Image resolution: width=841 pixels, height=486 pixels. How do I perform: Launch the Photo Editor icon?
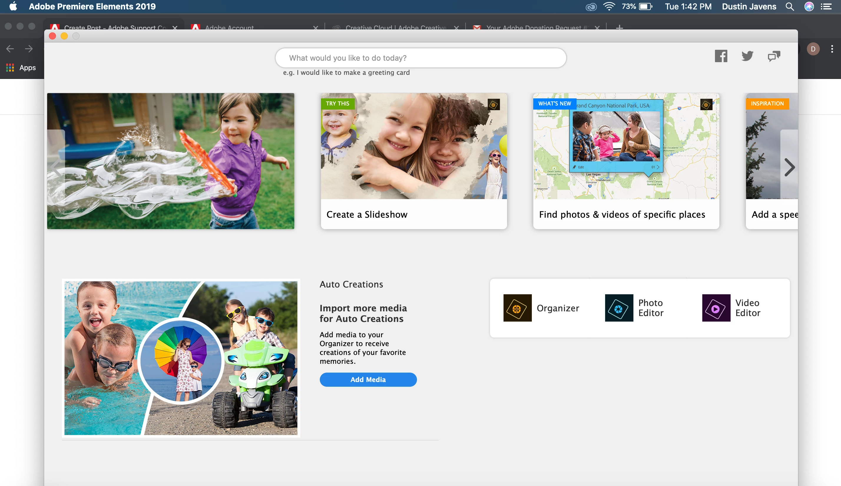pyautogui.click(x=619, y=308)
